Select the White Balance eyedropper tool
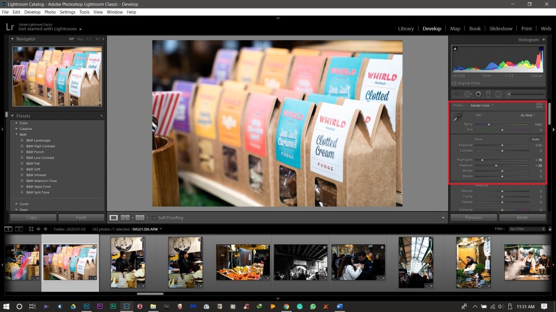This screenshot has width=556, height=312. tap(458, 116)
